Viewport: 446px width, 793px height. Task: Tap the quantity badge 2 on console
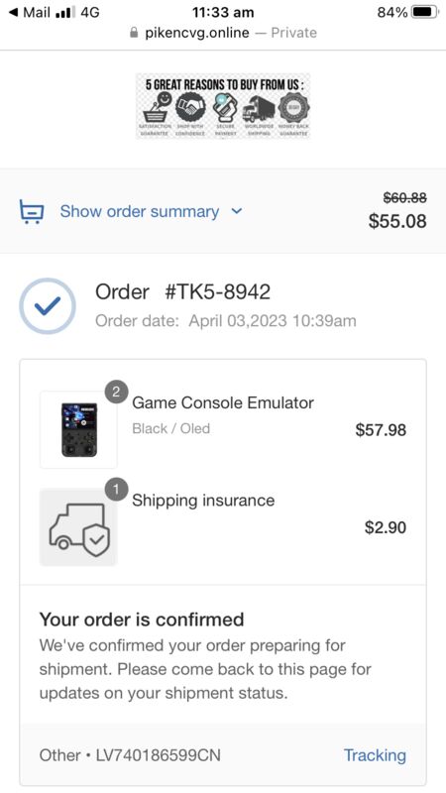[x=116, y=392]
